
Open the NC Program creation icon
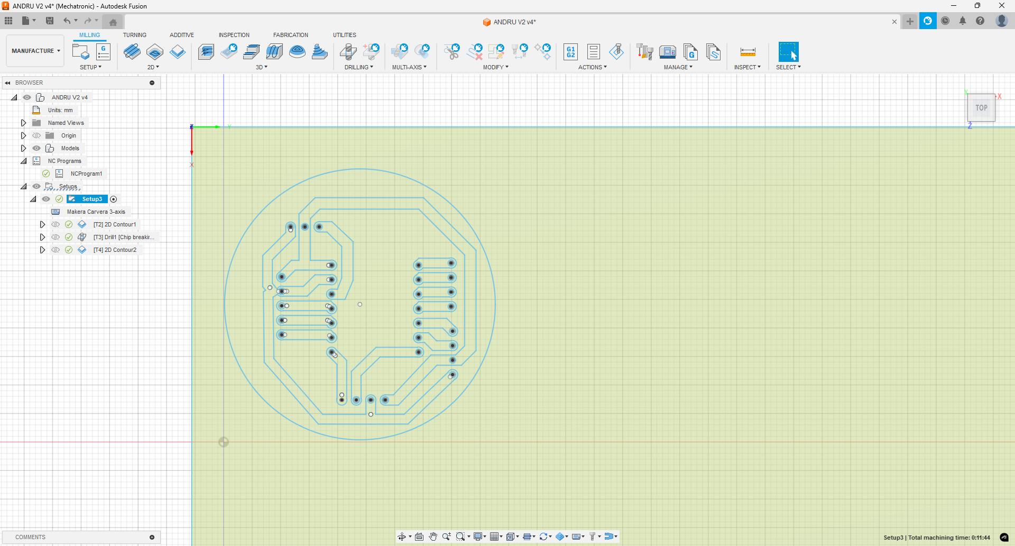(x=104, y=52)
